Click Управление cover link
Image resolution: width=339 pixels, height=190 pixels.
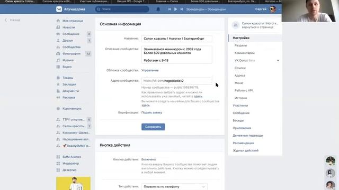pos(150,70)
